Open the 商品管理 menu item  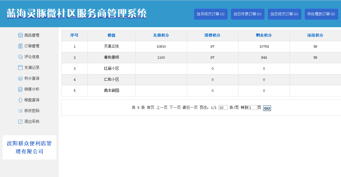(x=32, y=35)
